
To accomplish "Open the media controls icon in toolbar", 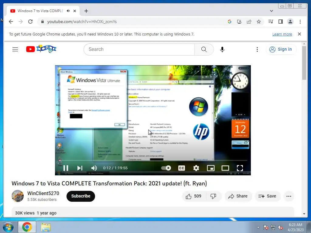I will [271, 22].
